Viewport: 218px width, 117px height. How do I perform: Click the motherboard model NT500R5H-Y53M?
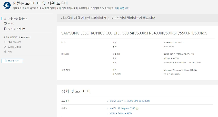[171, 58]
